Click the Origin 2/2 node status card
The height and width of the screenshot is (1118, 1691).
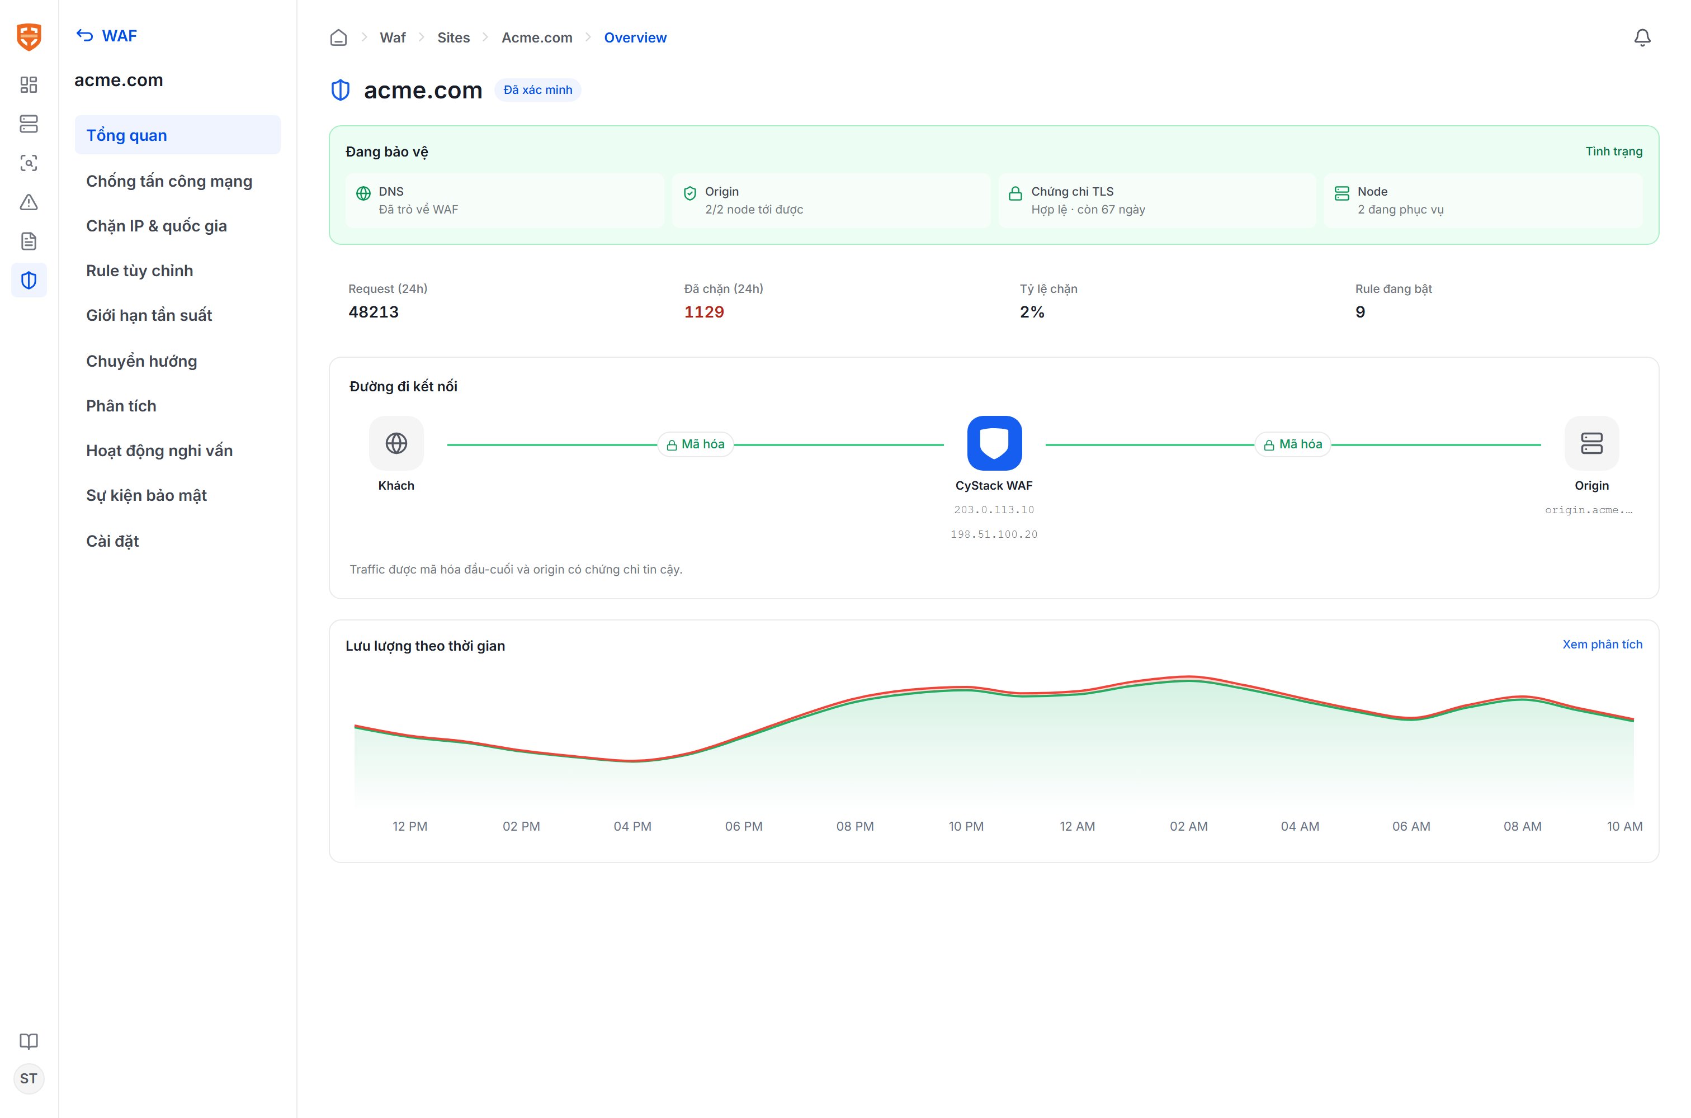point(831,200)
